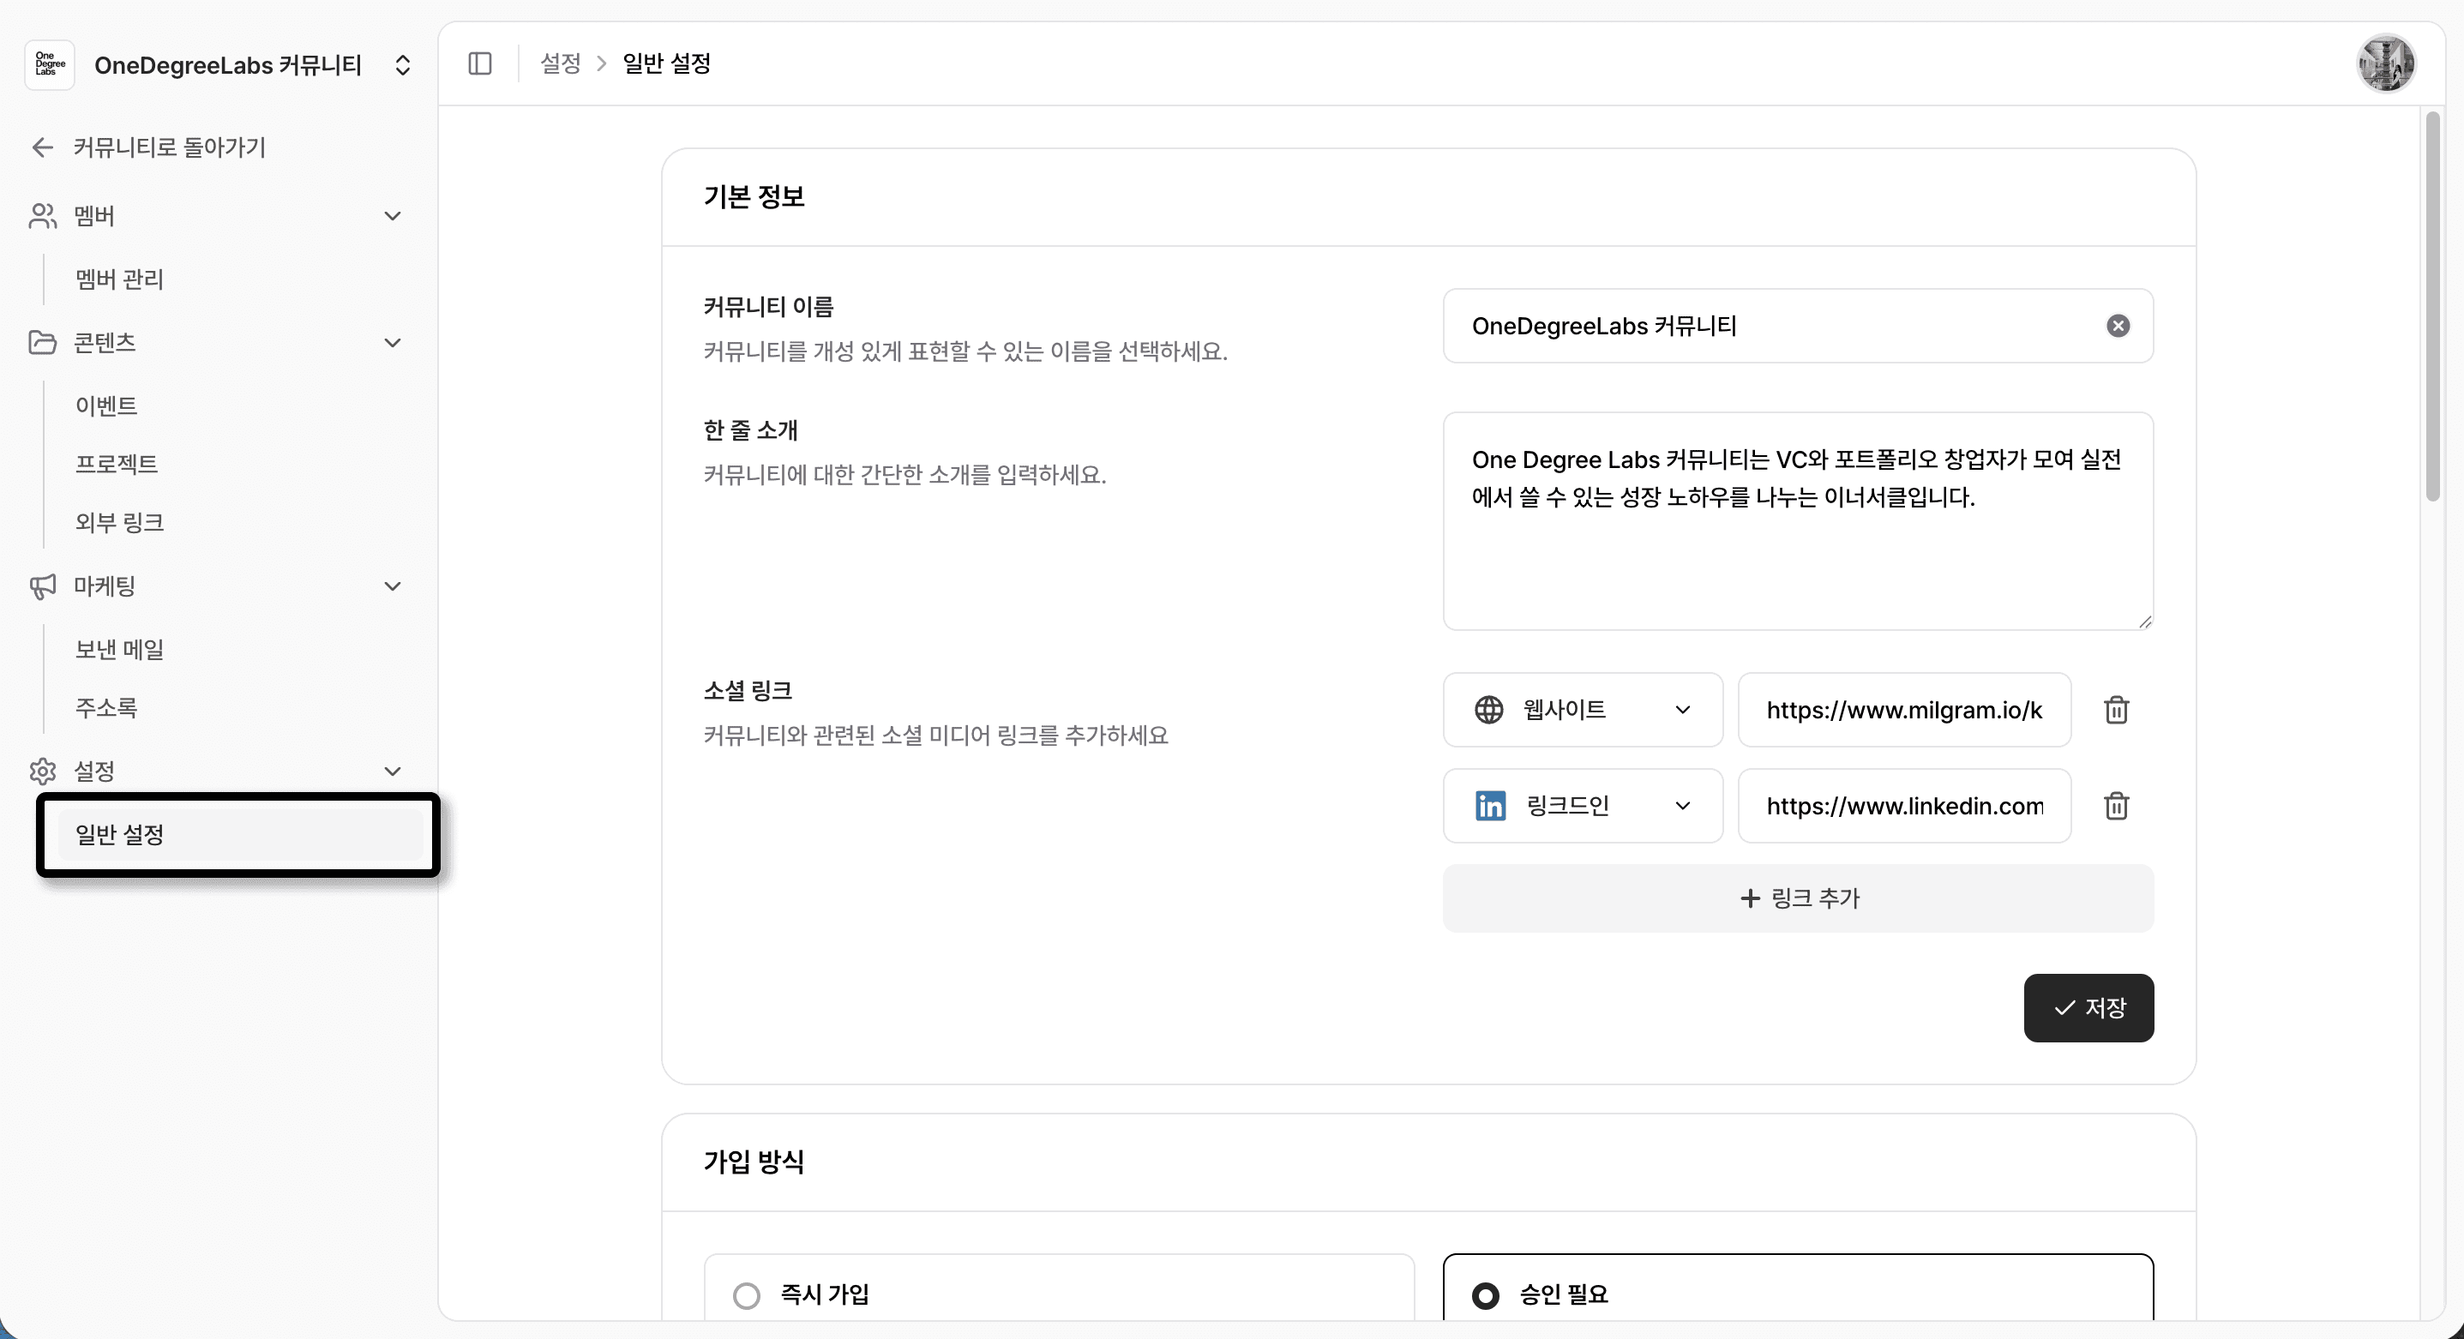
Task: Click the 가입 방식 section heading
Action: [x=754, y=1161]
